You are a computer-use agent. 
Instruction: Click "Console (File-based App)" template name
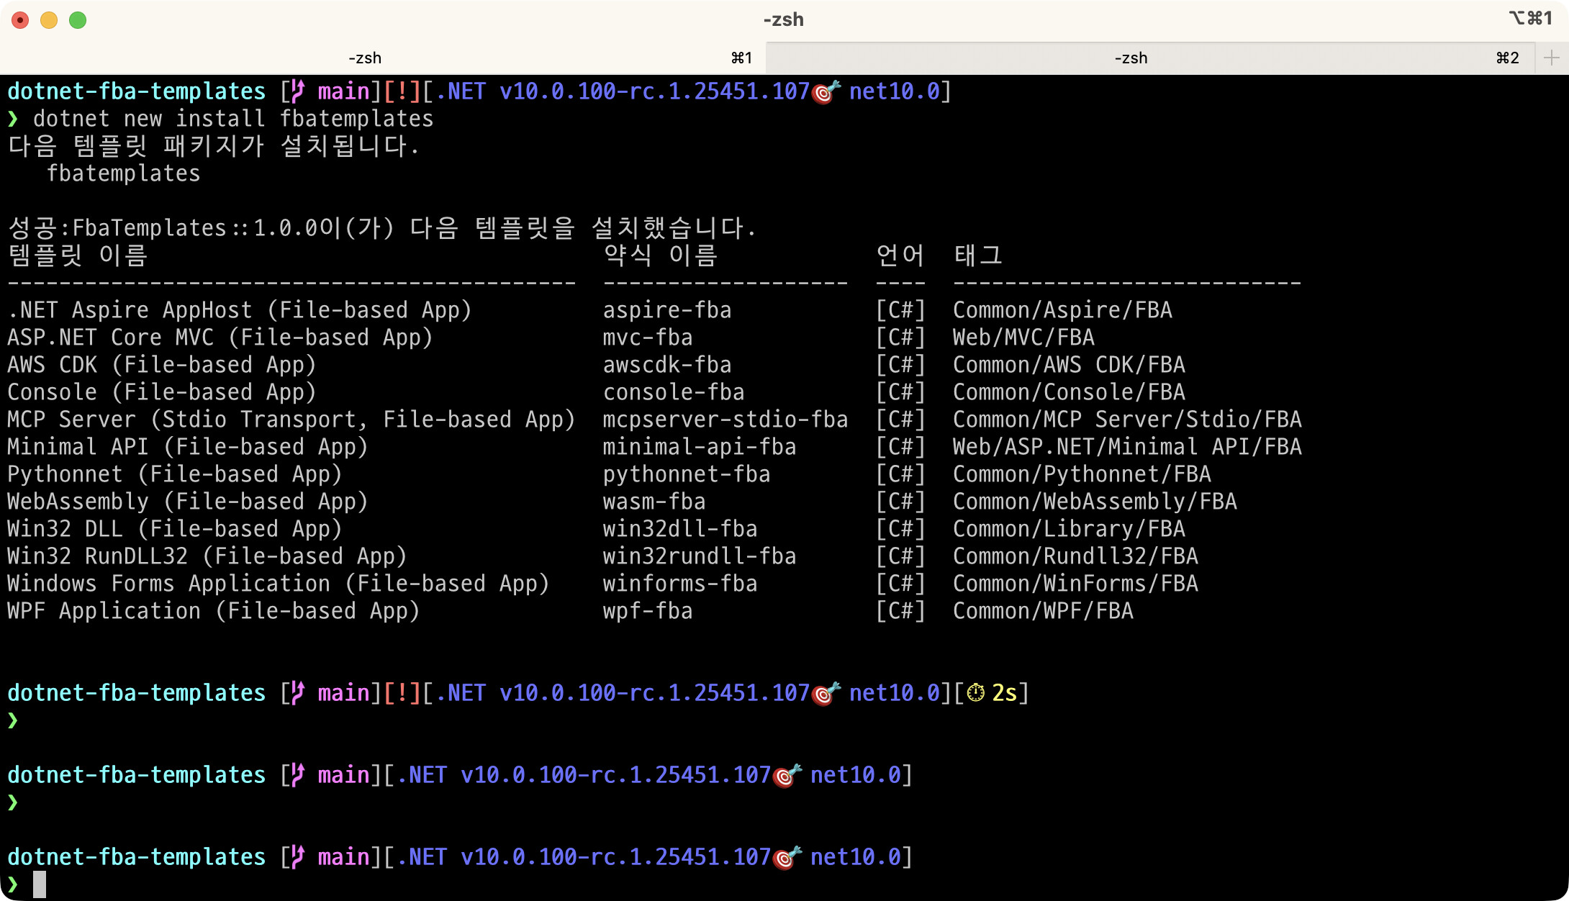(x=161, y=392)
